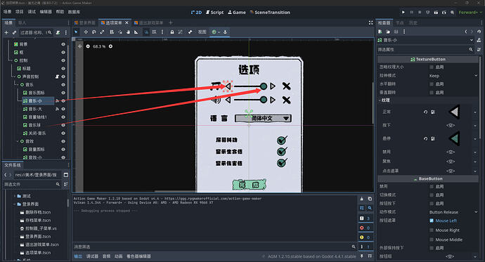The image size is (485, 262).
Task: Open SceneTransition workspace
Action: pos(270,13)
